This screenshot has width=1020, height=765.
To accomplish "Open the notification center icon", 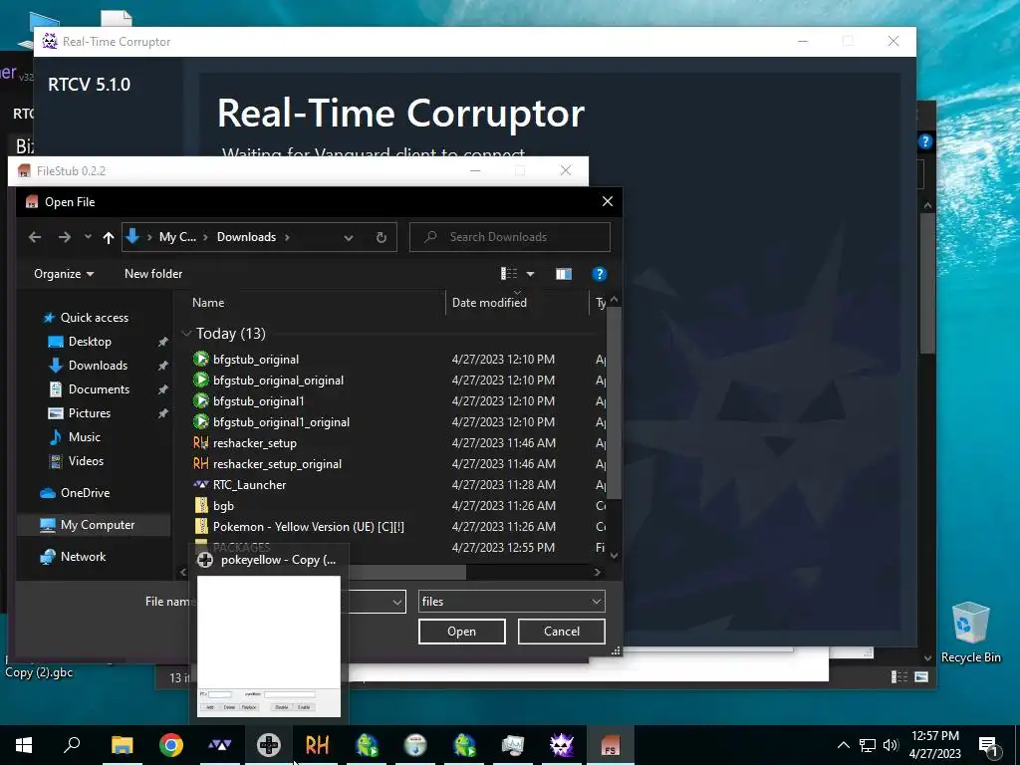I will click(988, 745).
